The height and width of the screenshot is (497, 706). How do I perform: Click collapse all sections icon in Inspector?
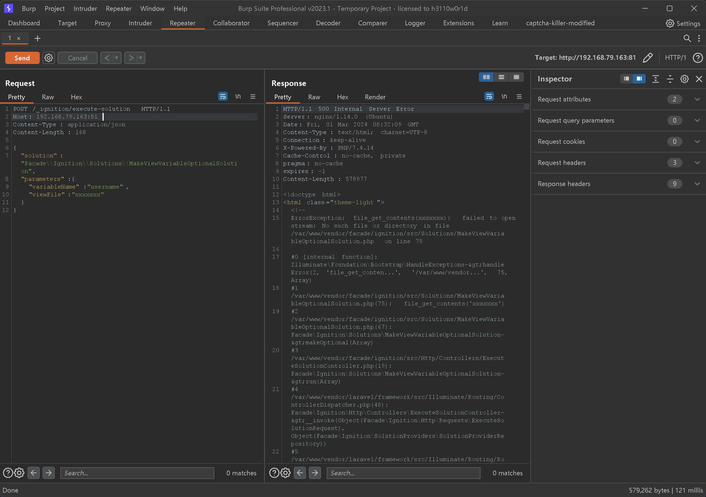click(x=670, y=79)
